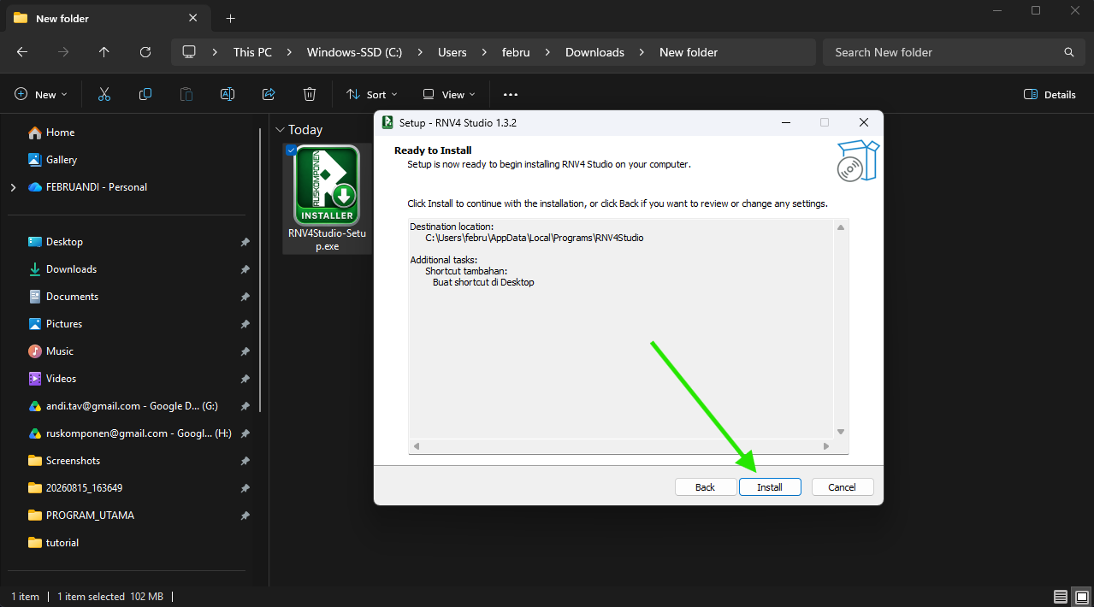Click Users in the address breadcrumb
Viewport: 1094px width, 607px height.
point(452,52)
